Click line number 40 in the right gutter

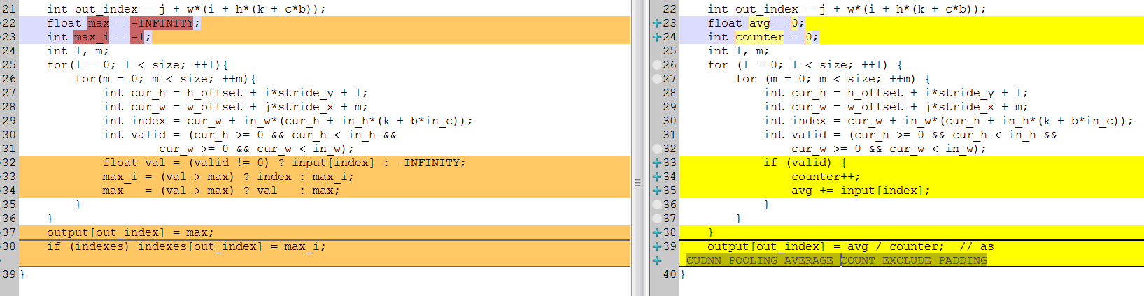[x=670, y=274]
